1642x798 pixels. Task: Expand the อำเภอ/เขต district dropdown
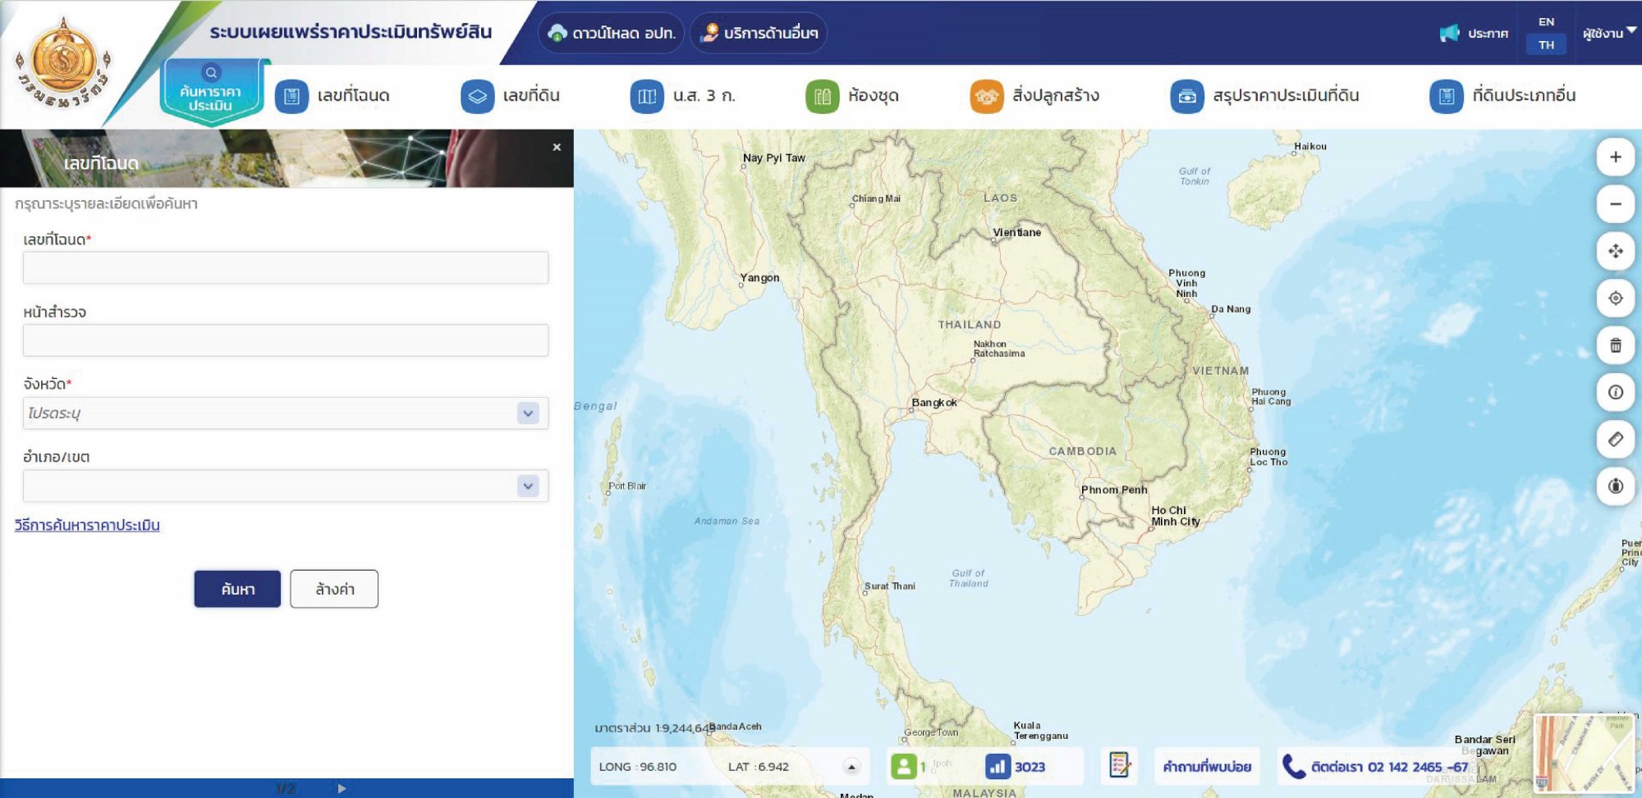[x=528, y=486]
